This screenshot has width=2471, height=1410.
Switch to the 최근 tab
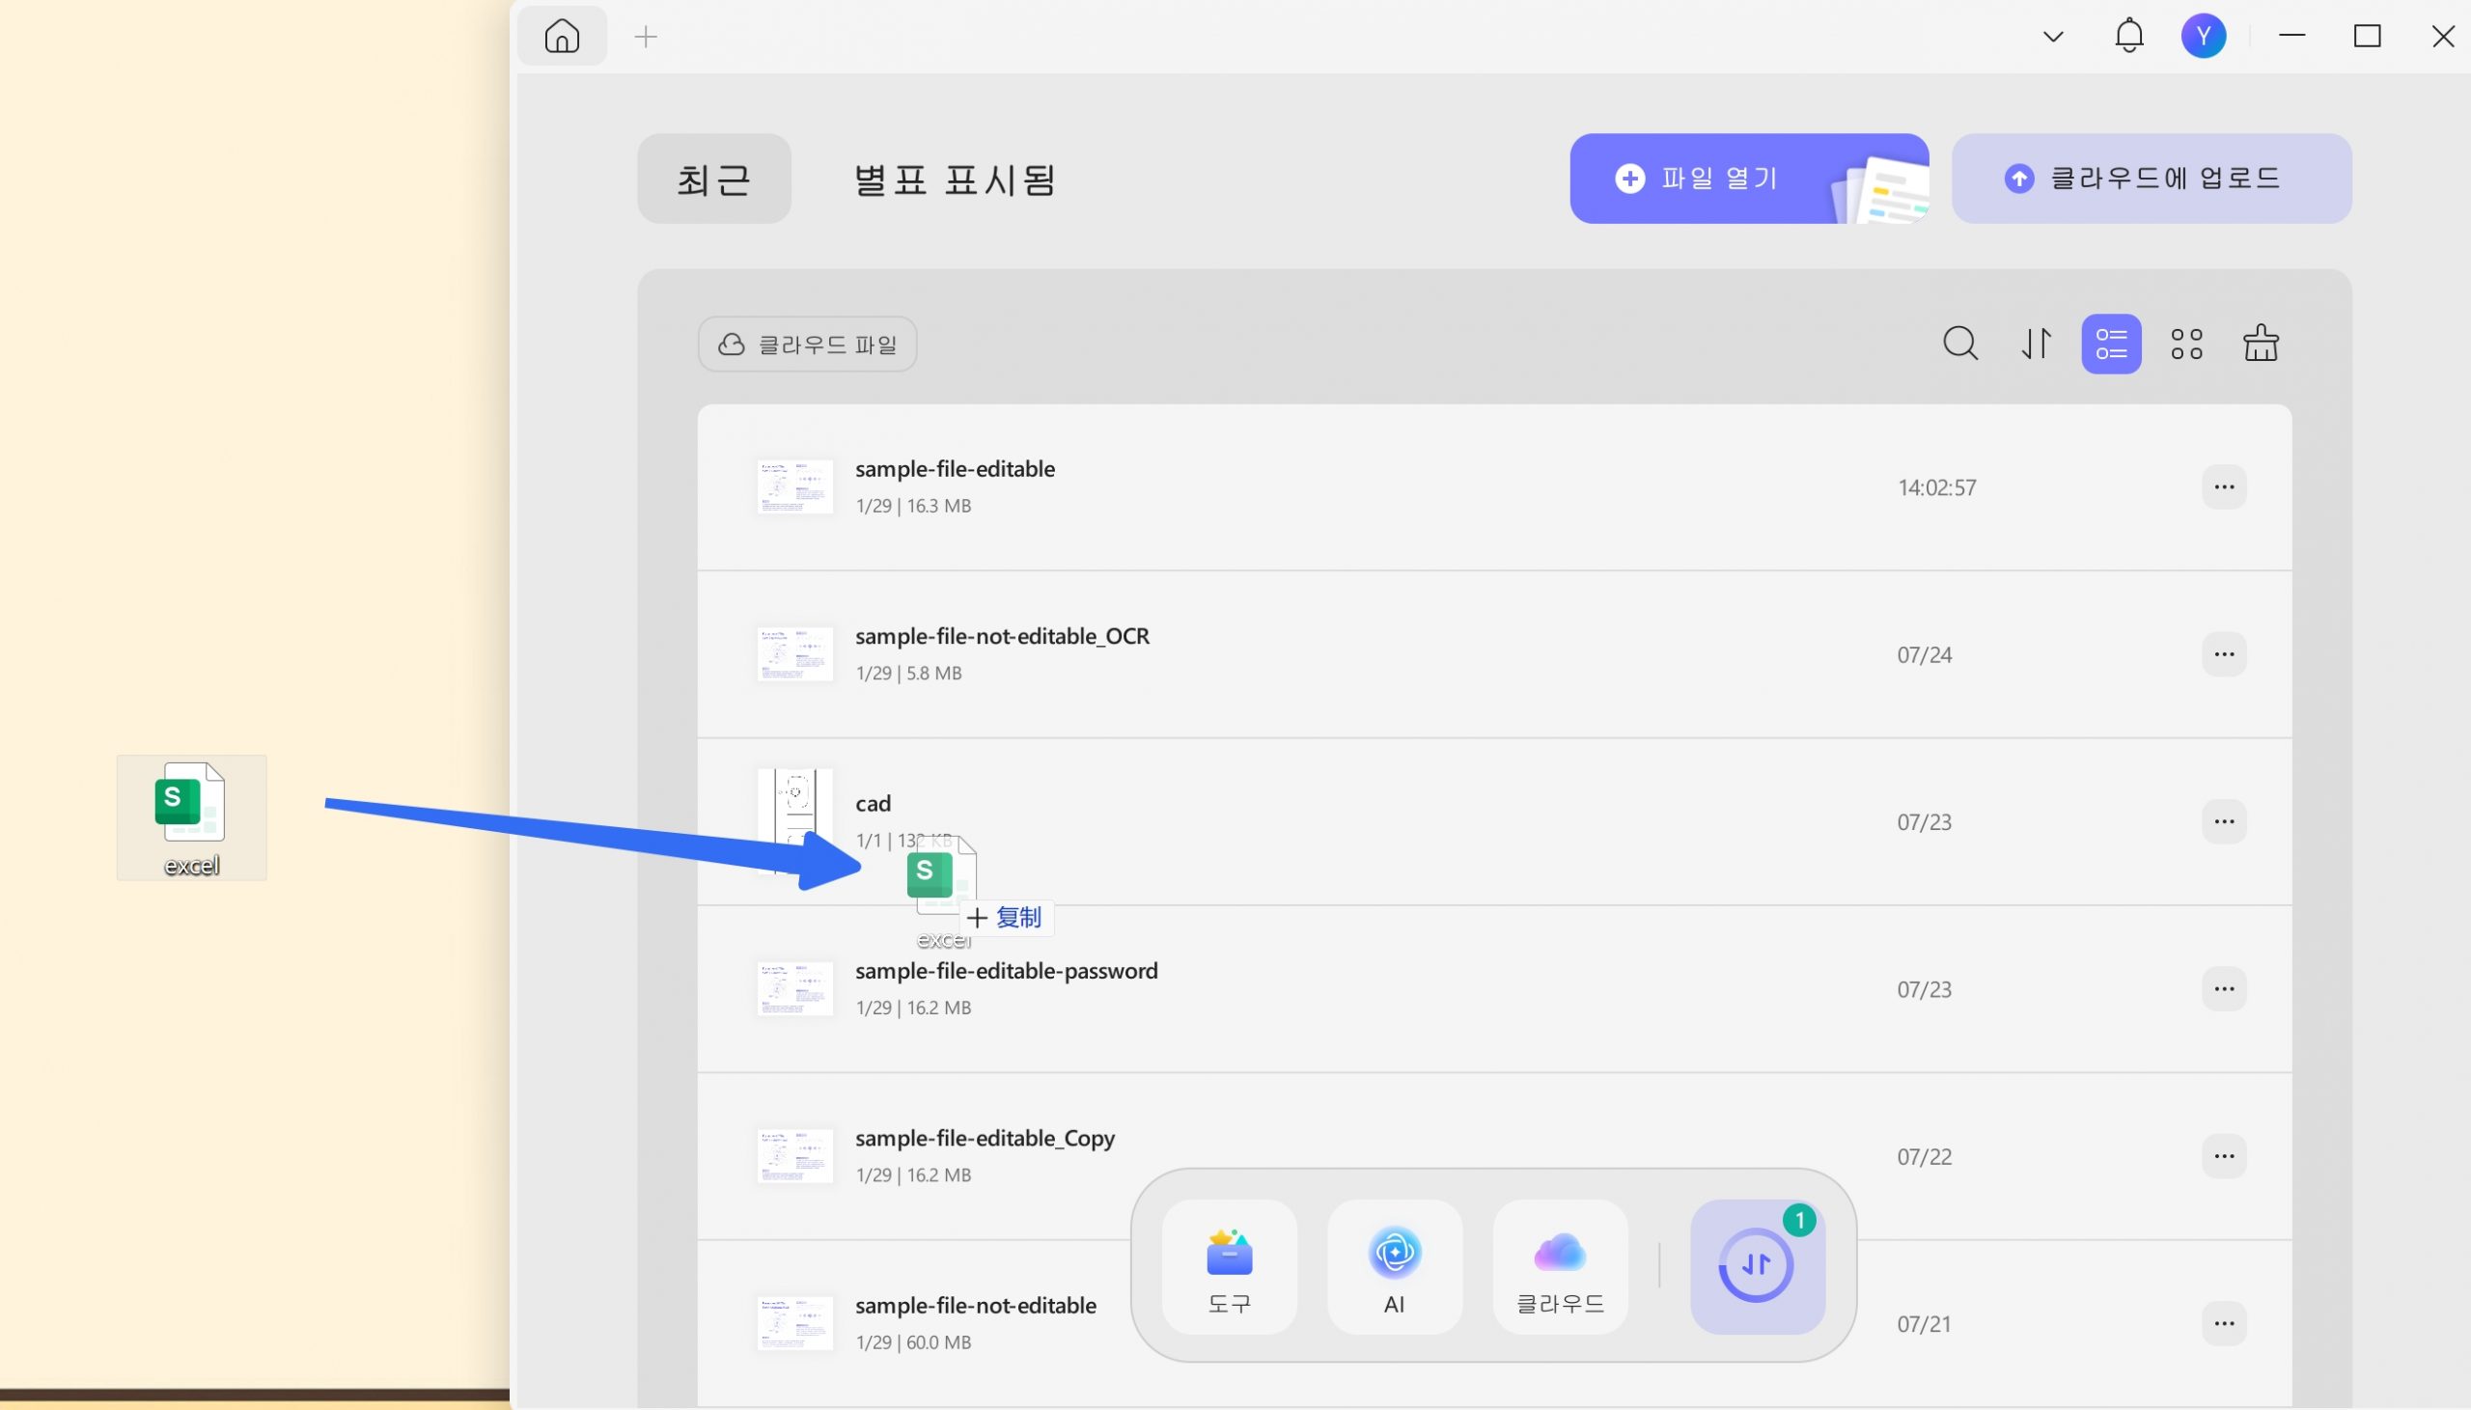coord(713,180)
